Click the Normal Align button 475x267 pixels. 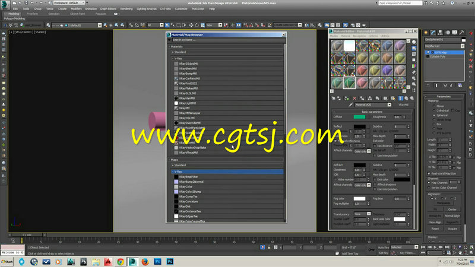[x=452, y=216]
